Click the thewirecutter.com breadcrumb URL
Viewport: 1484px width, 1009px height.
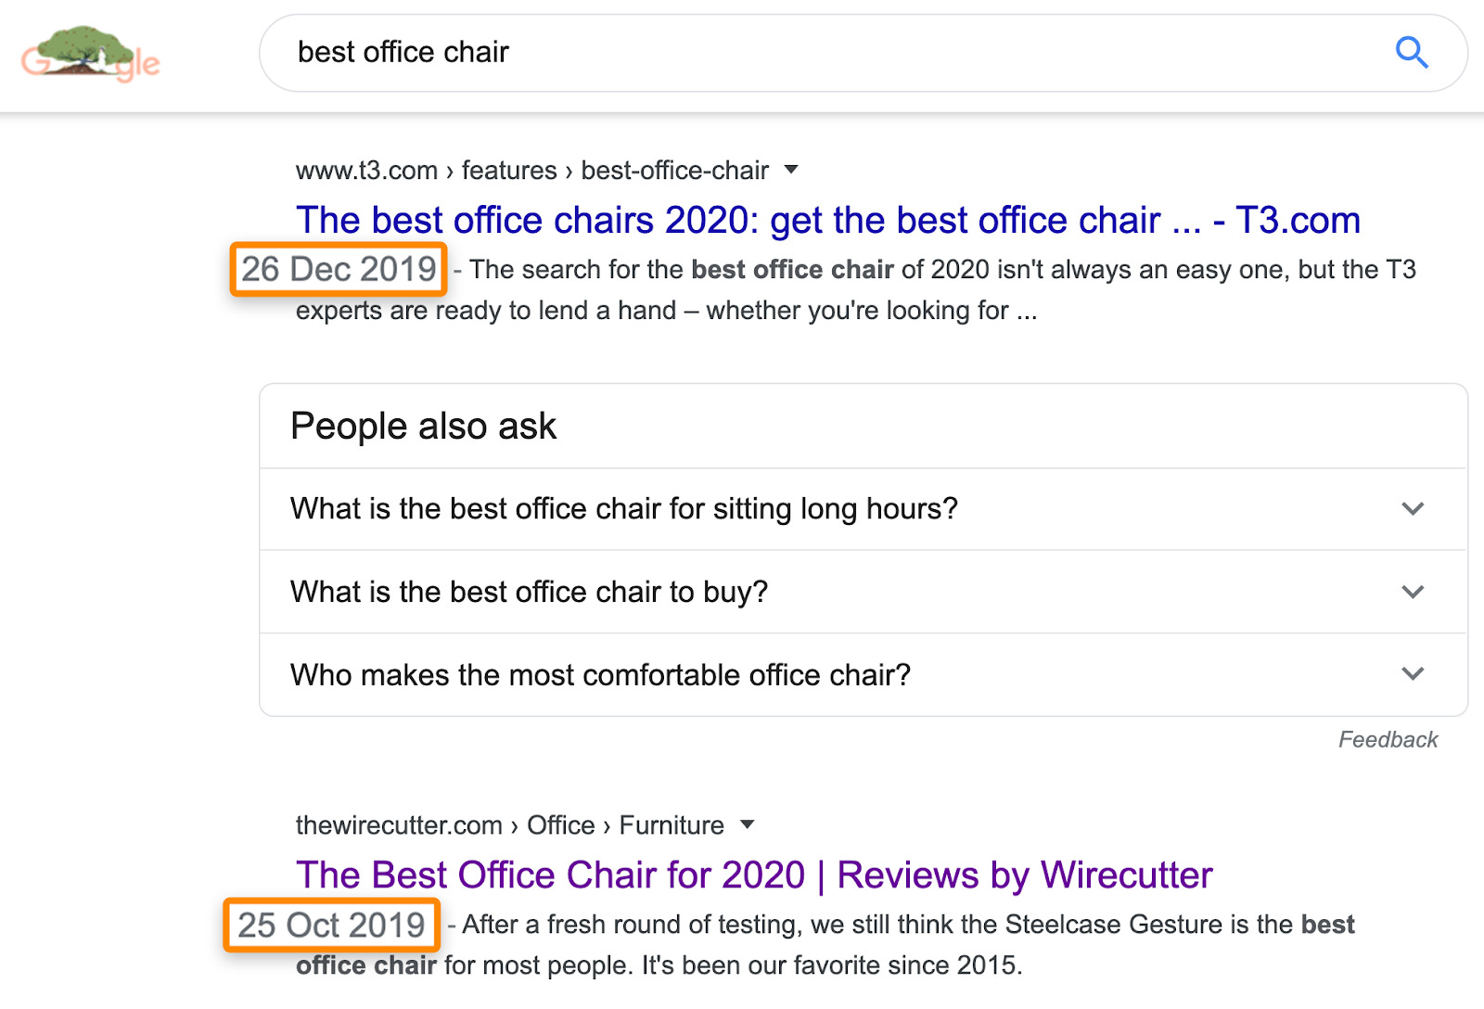[x=399, y=824]
